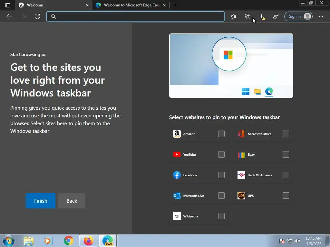
Task: Open Settings and more ellipsis menu
Action: (x=321, y=16)
